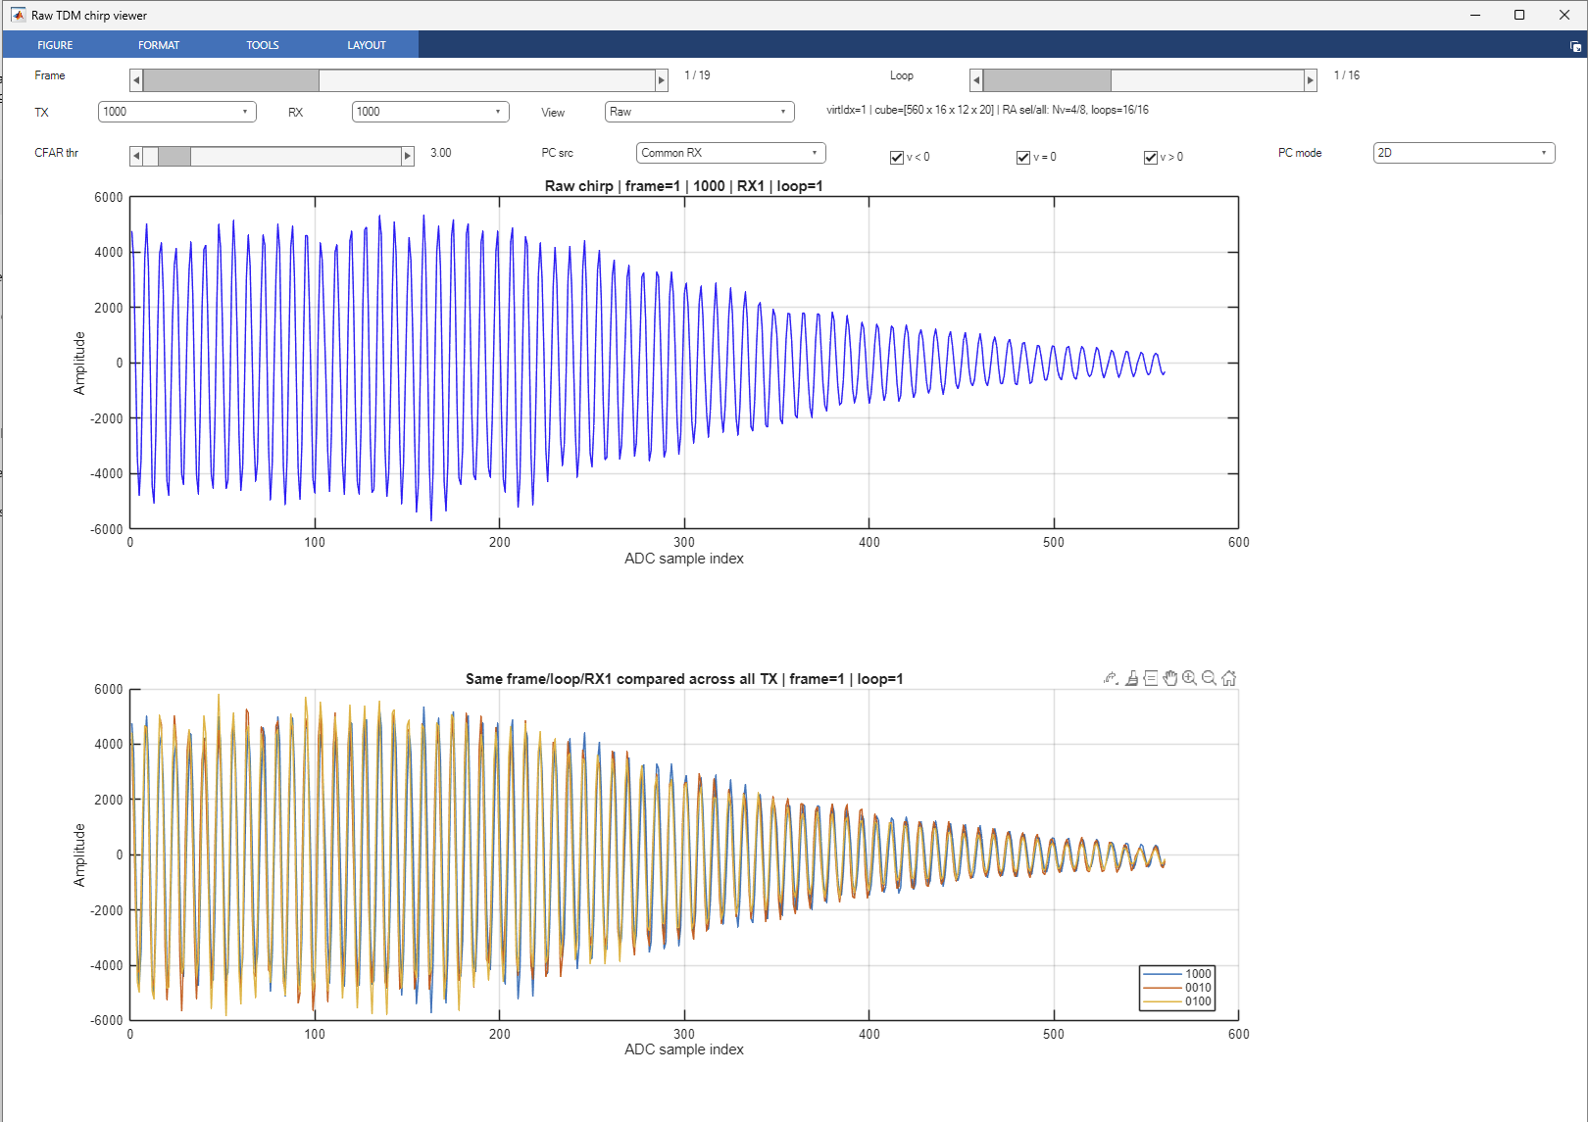This screenshot has width=1588, height=1122.
Task: Open the TX dropdown
Action: tap(177, 112)
